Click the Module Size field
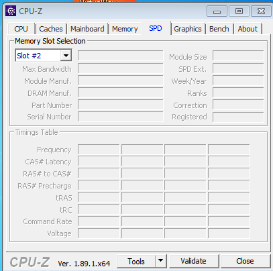Image resolution: width=273 pixels, height=271 pixels. pos(238,56)
